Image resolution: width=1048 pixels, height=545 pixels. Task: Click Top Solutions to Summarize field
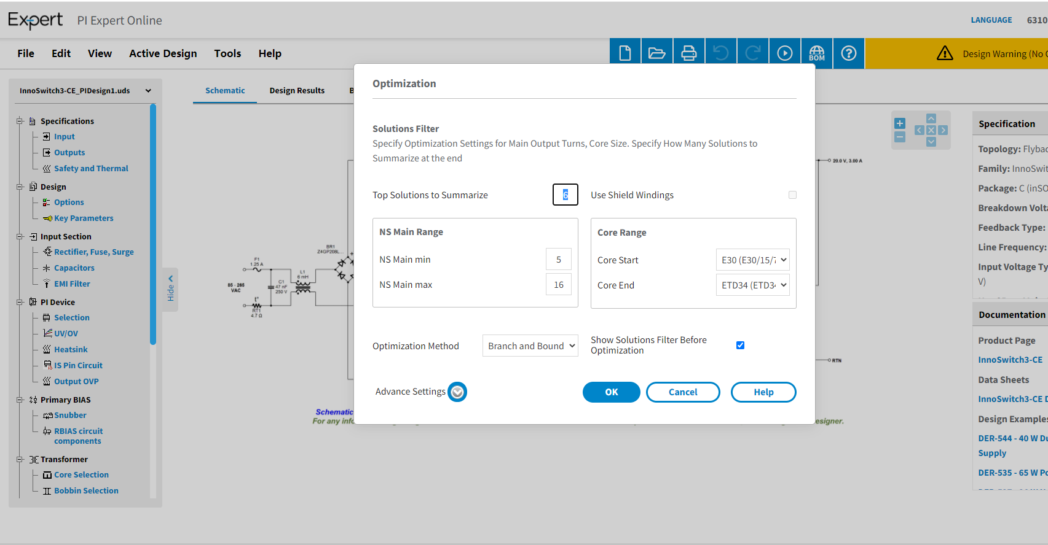(565, 195)
